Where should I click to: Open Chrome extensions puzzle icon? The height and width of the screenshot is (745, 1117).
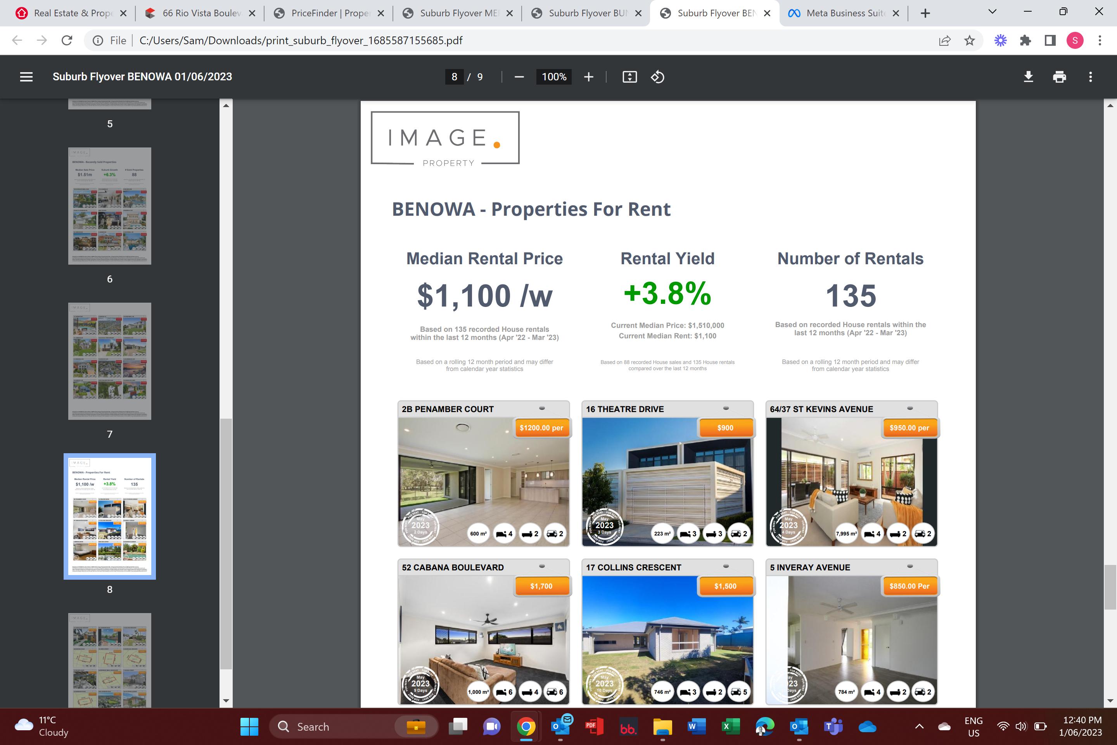pyautogui.click(x=1025, y=40)
